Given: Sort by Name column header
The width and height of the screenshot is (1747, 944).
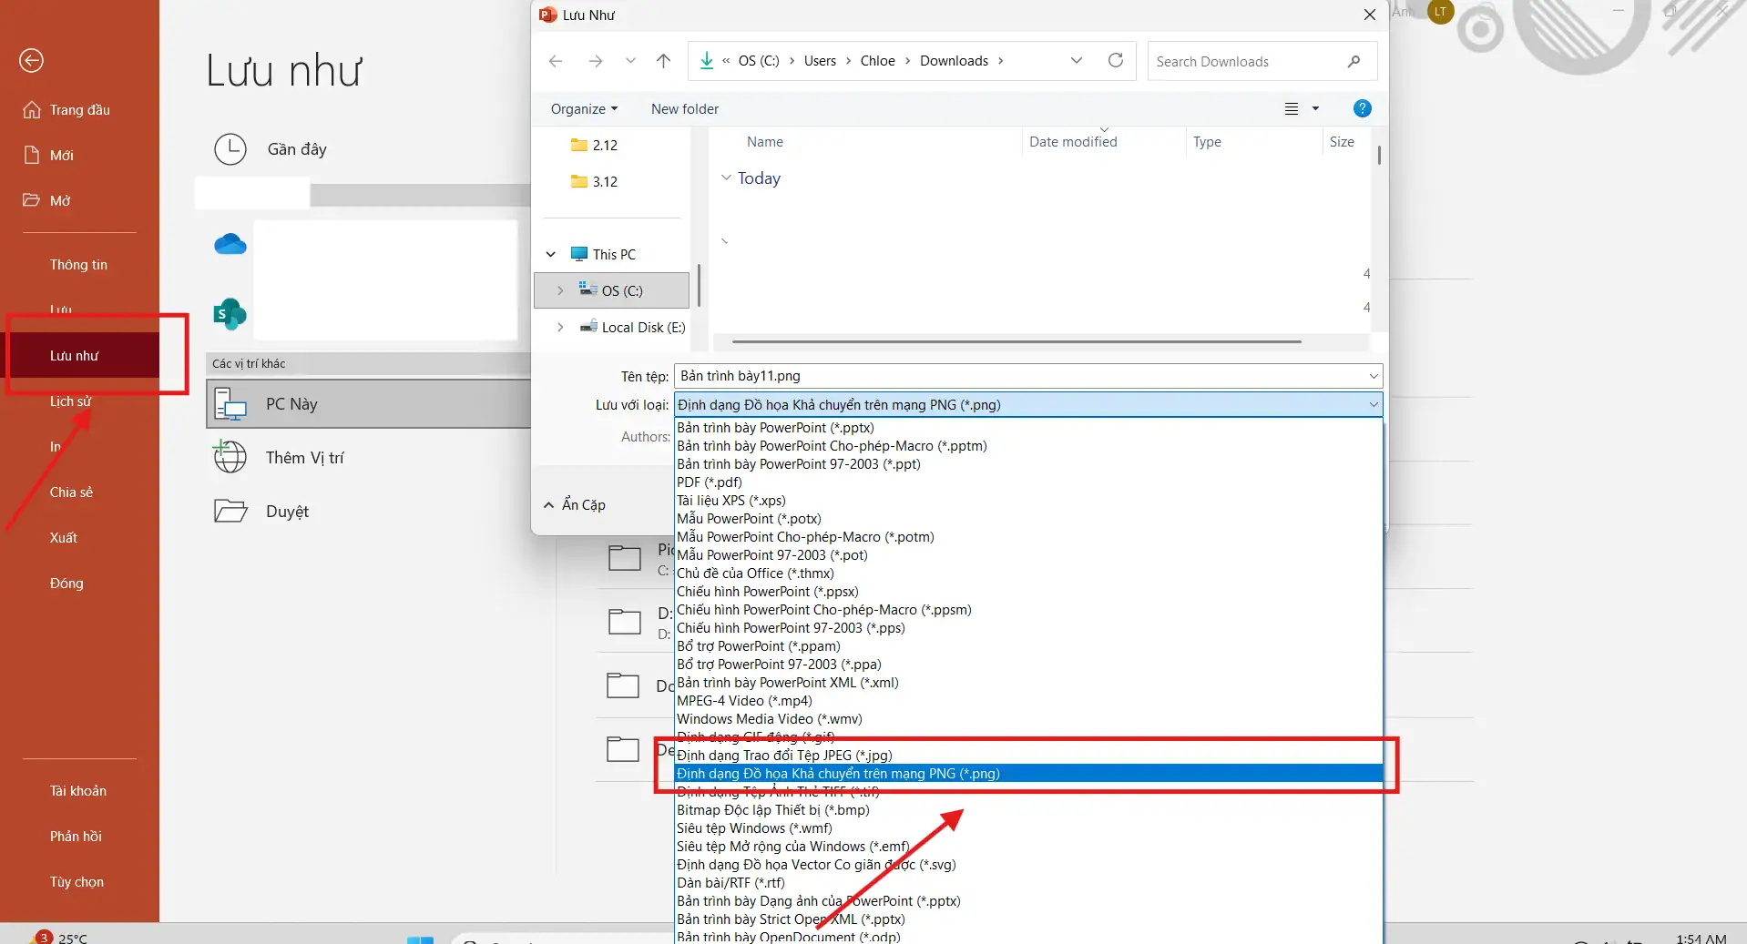Looking at the screenshot, I should pyautogui.click(x=765, y=142).
